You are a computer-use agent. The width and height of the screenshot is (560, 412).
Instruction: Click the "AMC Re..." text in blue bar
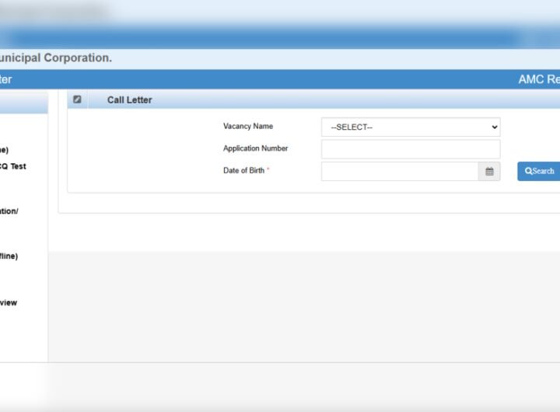tap(538, 79)
